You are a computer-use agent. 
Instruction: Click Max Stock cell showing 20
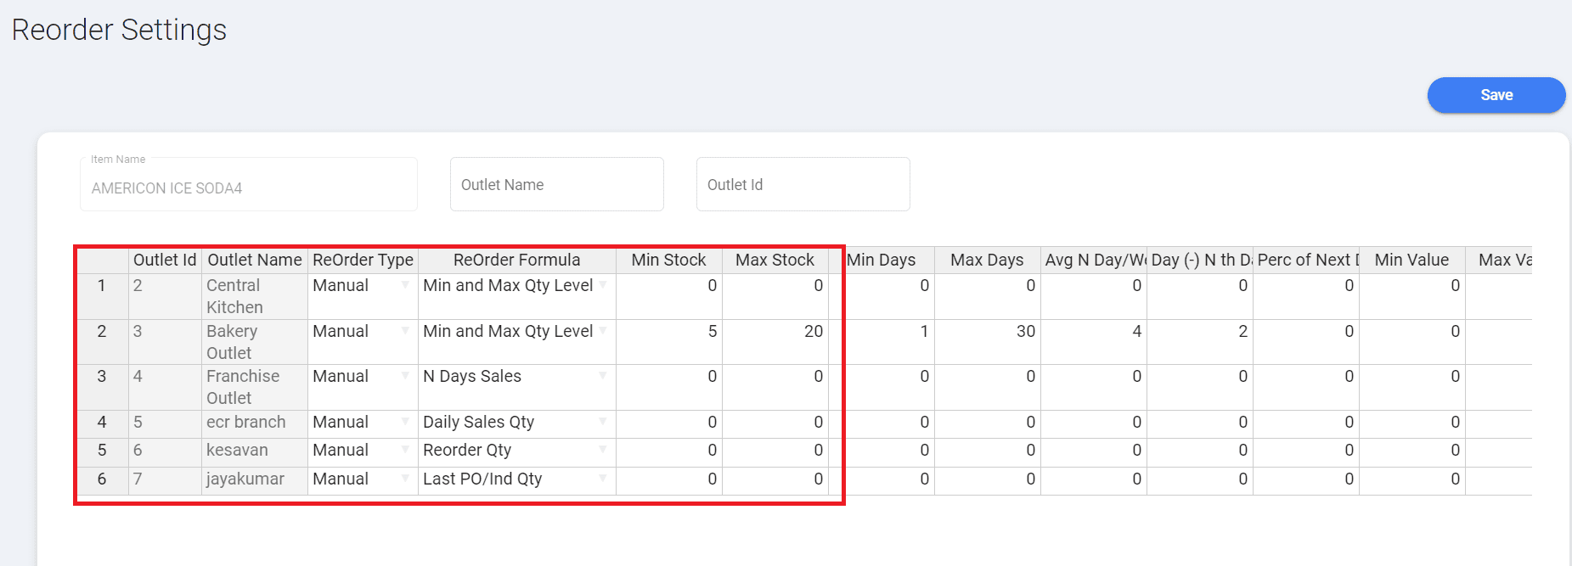coord(775,332)
